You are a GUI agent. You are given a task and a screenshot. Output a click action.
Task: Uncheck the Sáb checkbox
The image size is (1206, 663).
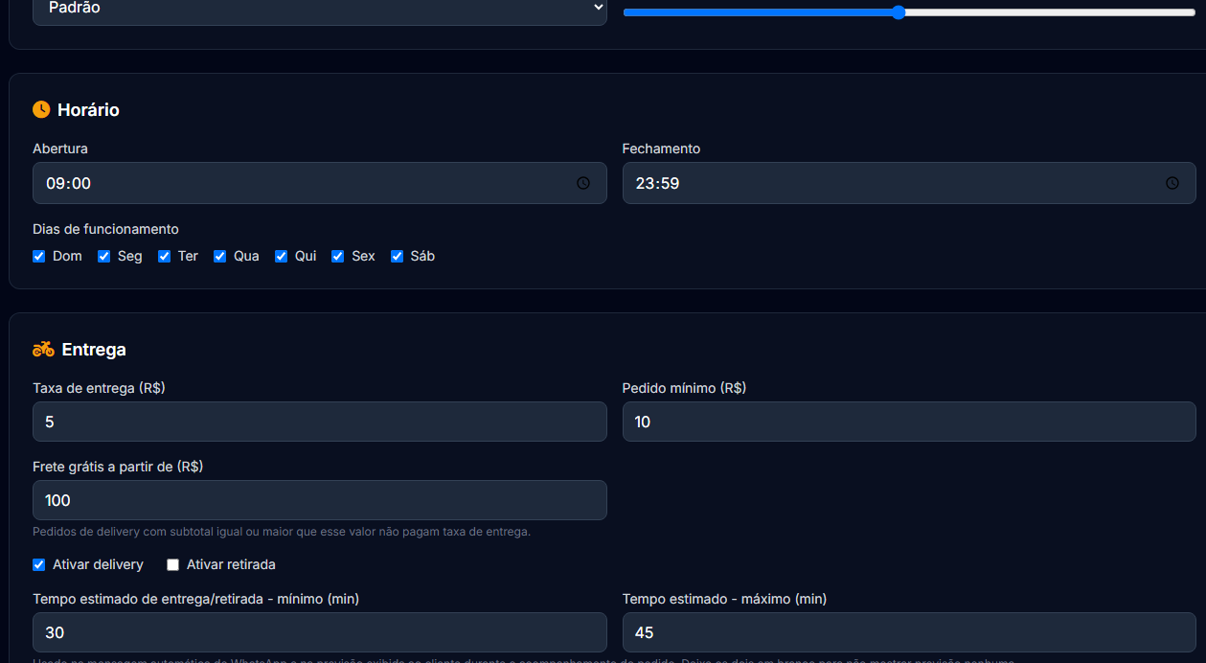coord(397,256)
